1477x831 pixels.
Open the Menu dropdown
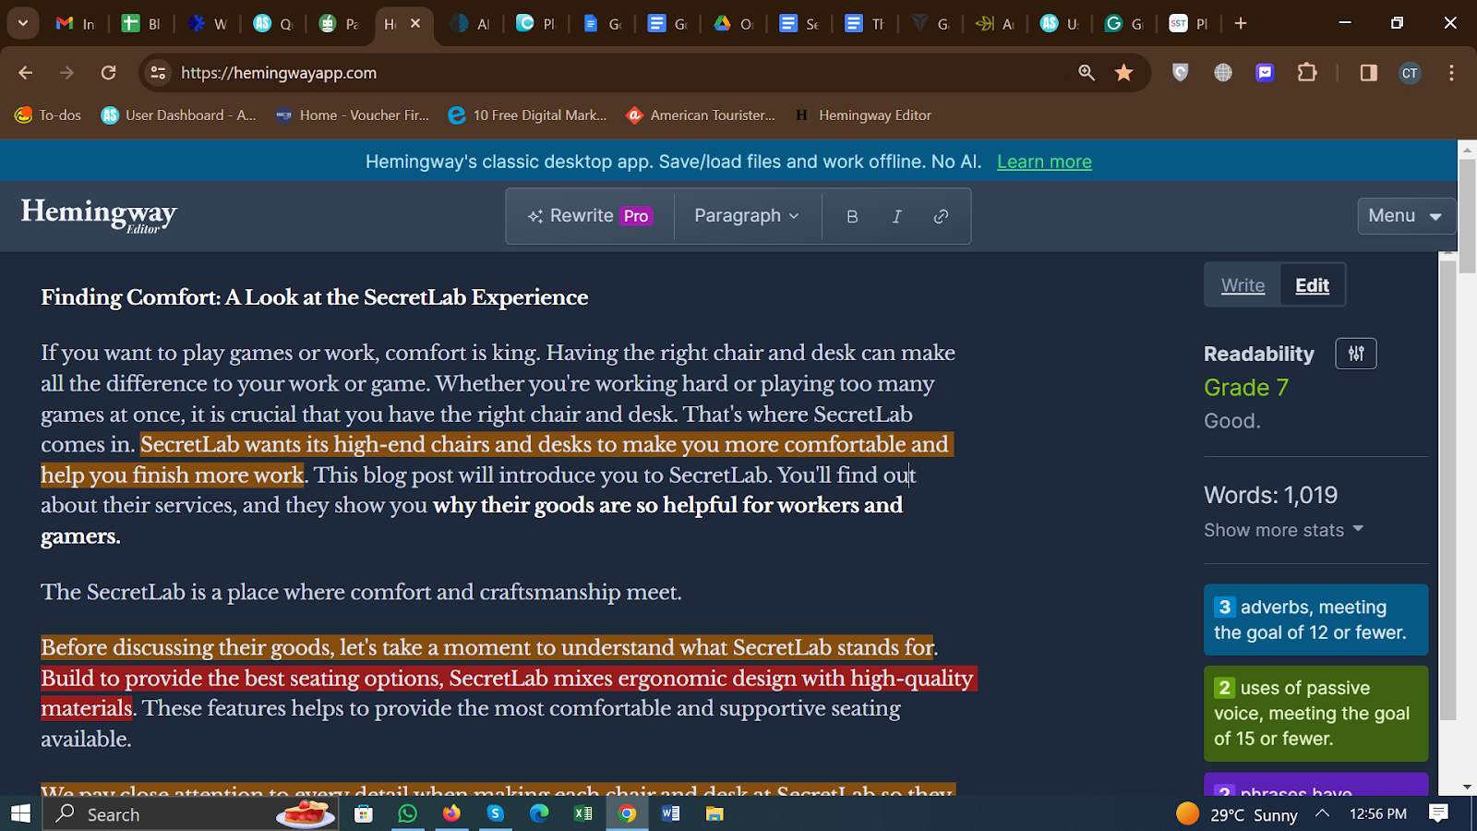pos(1405,216)
